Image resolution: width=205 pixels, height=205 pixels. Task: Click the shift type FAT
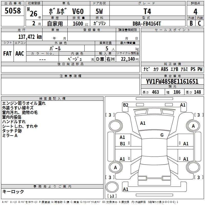pos(7,54)
